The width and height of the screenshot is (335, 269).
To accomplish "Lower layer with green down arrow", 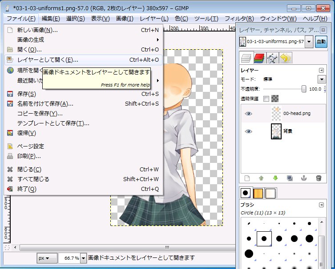I will pos(275,178).
